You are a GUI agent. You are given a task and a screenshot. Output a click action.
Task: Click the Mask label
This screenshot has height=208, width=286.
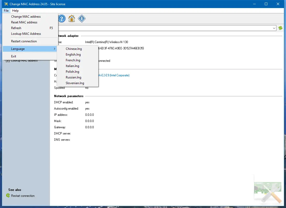click(x=58, y=121)
